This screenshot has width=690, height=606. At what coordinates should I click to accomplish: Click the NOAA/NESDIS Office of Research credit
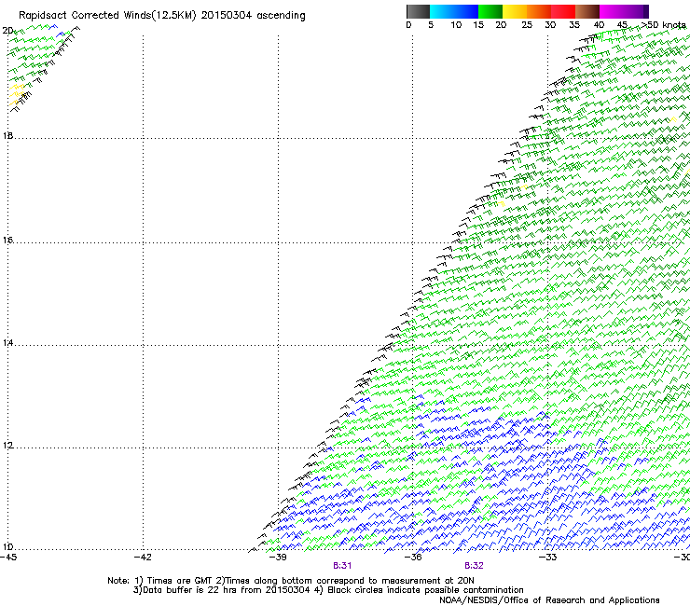(x=549, y=600)
